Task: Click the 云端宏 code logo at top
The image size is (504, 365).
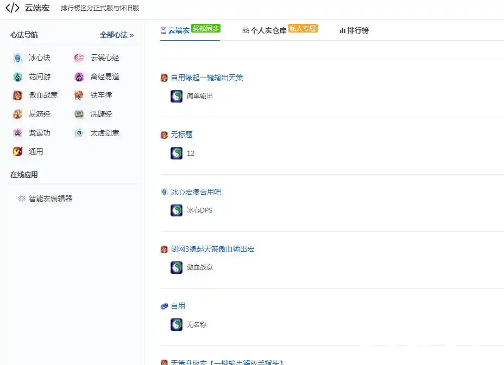Action: tap(12, 8)
